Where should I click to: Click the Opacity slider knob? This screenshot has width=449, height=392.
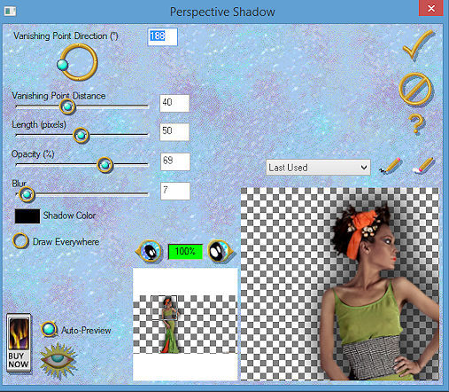point(105,165)
